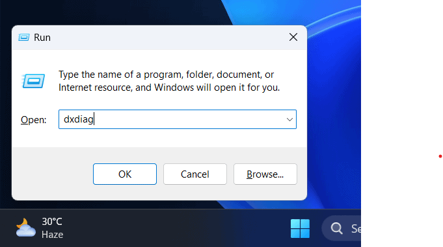Cancel the Run dialog

click(x=195, y=174)
